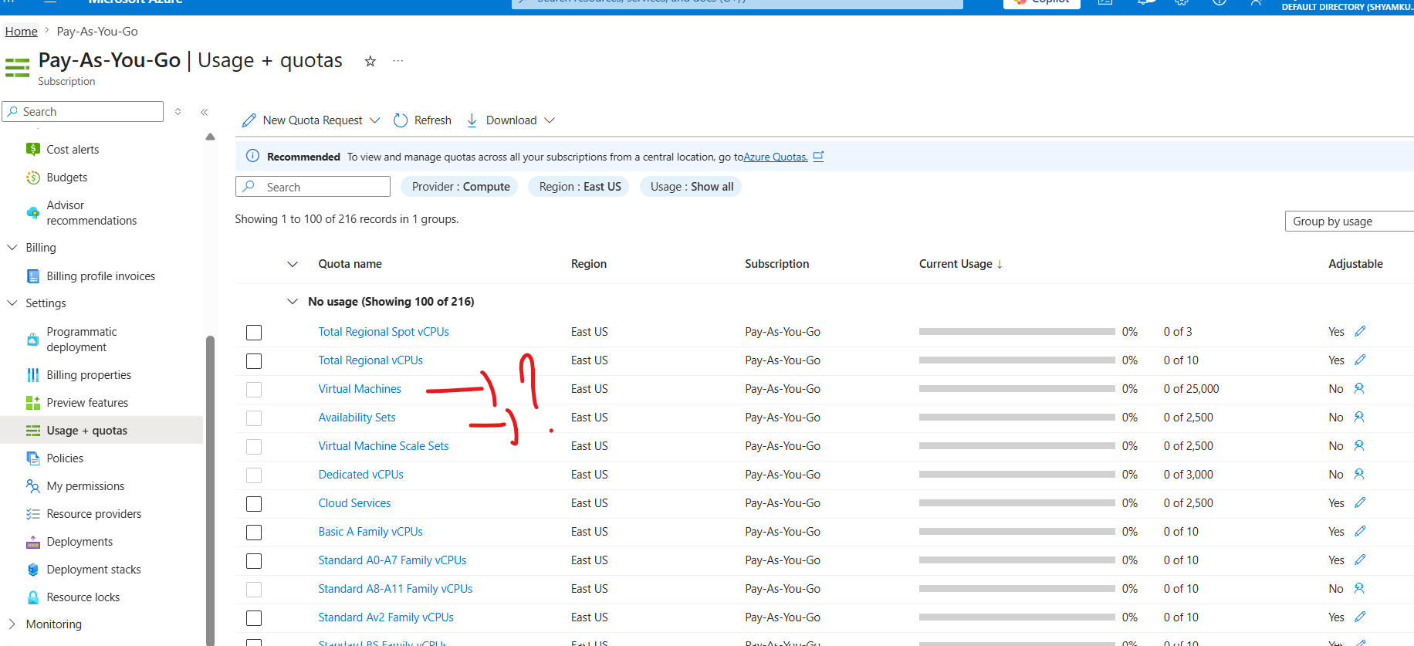The image size is (1414, 646).
Task: Check the Standard A0-A7 Family vCPUs checkbox
Action: pos(254,561)
